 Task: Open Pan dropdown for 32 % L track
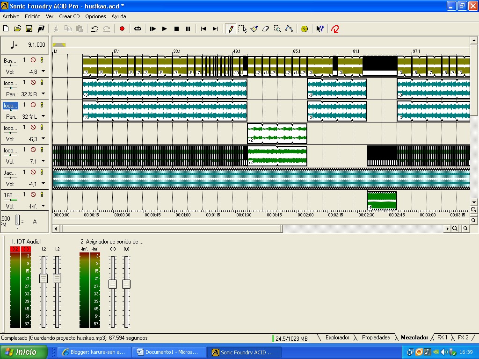(44, 116)
